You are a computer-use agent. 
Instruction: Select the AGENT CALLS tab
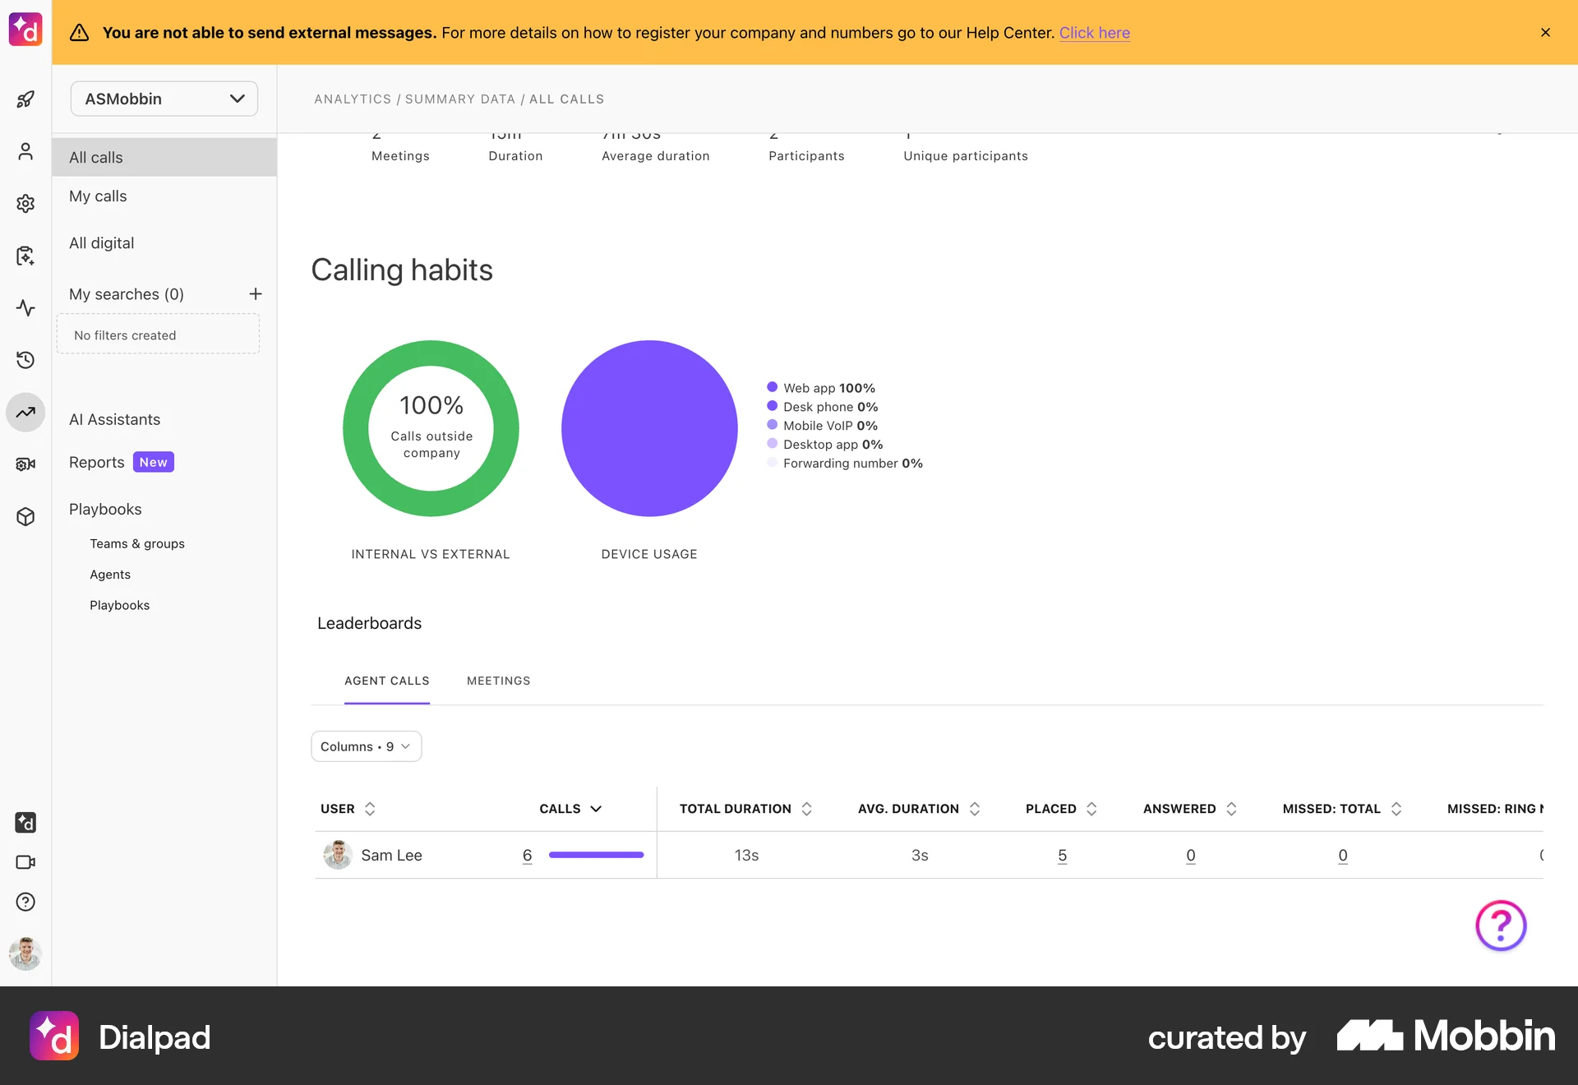click(x=386, y=681)
